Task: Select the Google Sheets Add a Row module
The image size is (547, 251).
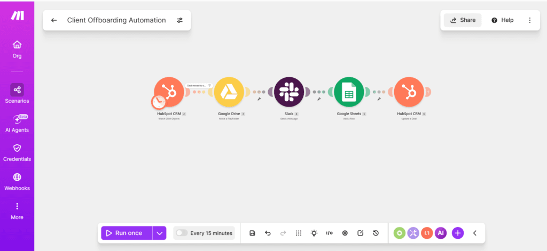Action: pos(349,92)
